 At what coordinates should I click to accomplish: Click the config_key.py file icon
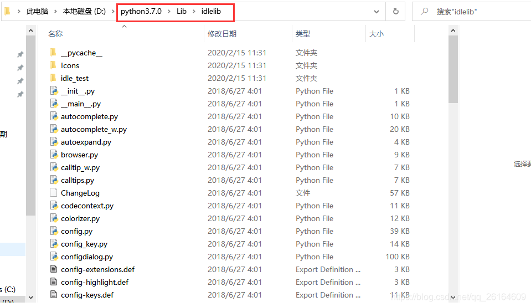coord(54,244)
